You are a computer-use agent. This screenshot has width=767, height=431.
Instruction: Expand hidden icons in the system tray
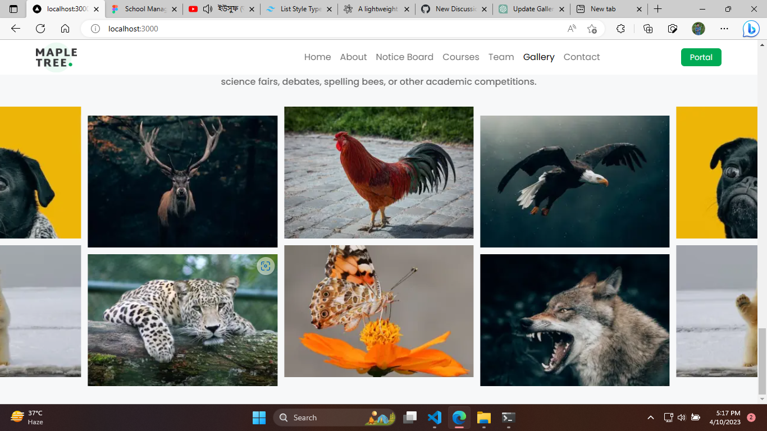(651, 418)
